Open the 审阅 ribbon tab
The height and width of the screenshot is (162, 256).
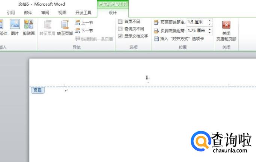pyautogui.click(x=45, y=12)
